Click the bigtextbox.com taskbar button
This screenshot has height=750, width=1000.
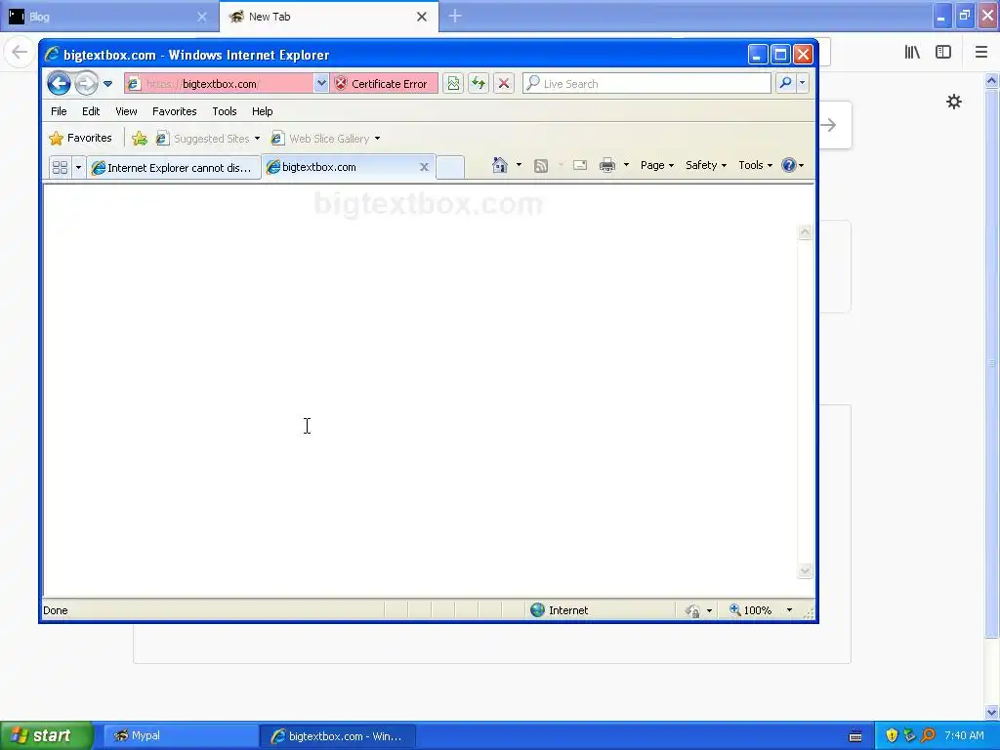coord(338,736)
